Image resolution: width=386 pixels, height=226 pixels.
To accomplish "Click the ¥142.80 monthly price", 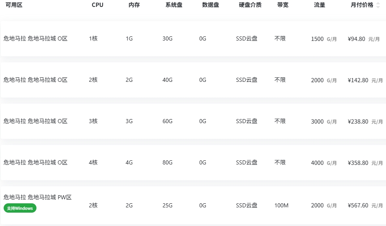I will 358,80.
